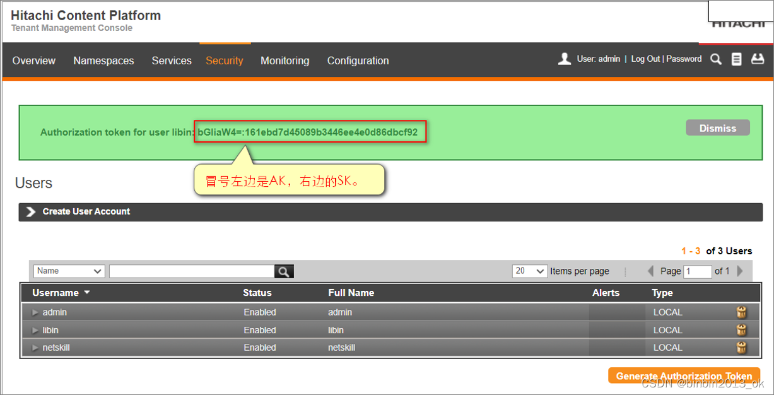Image resolution: width=774 pixels, height=395 pixels.
Task: Open the documentation icon in the top bar
Action: tap(736, 59)
